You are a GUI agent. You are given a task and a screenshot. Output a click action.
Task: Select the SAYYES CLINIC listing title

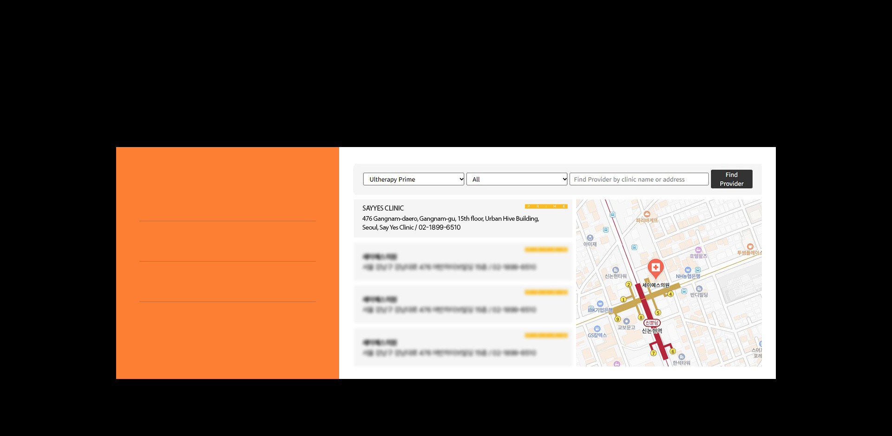[x=383, y=208]
